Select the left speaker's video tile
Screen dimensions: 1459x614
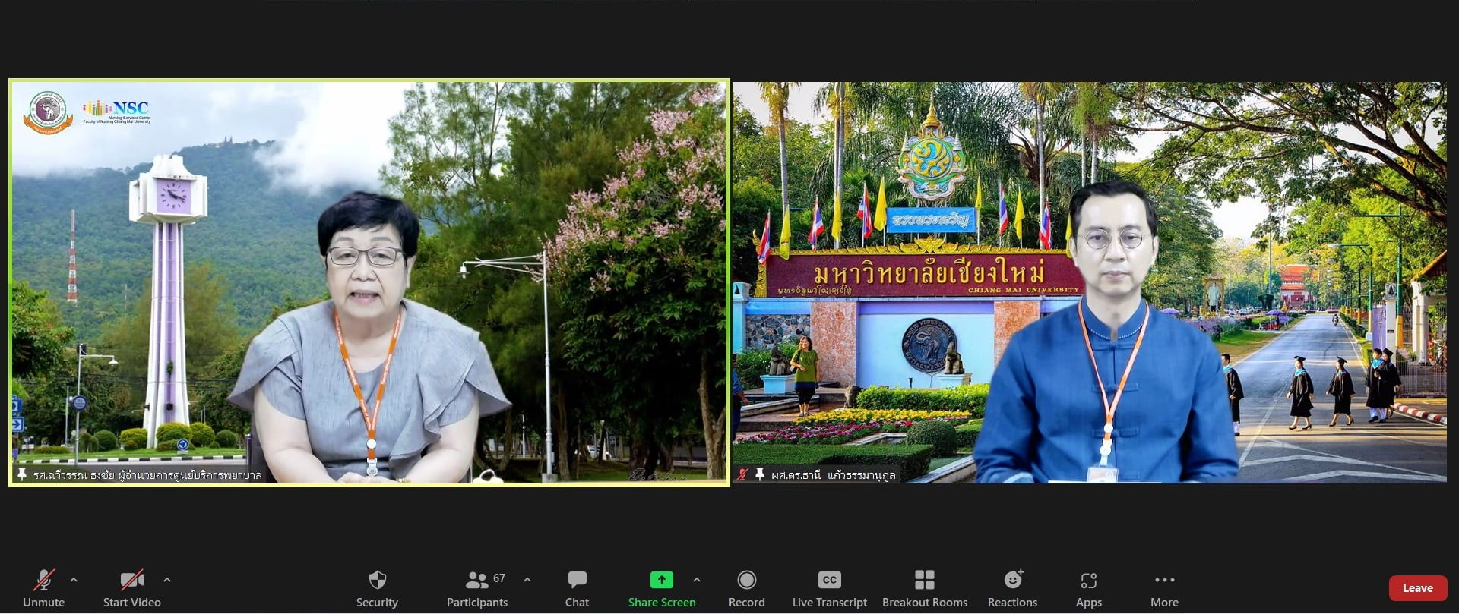(x=369, y=282)
